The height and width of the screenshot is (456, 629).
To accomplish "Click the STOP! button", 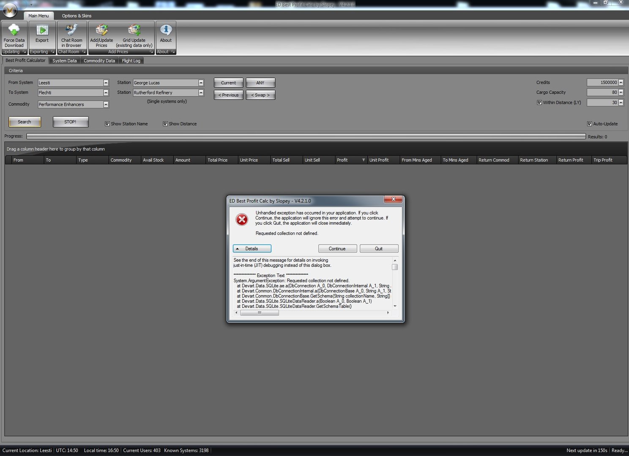I will [x=70, y=122].
